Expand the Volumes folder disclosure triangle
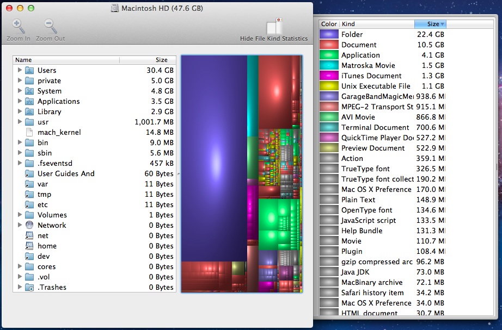The height and width of the screenshot is (330, 502). 20,215
